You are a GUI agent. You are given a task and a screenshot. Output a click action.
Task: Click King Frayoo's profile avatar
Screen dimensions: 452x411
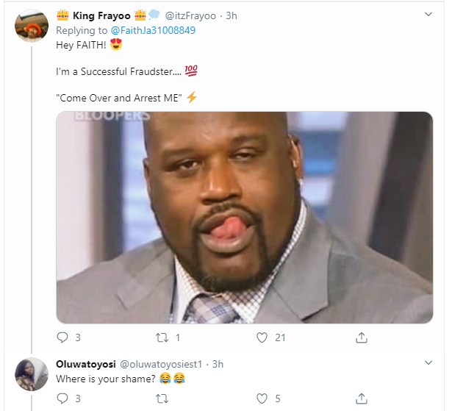32,26
